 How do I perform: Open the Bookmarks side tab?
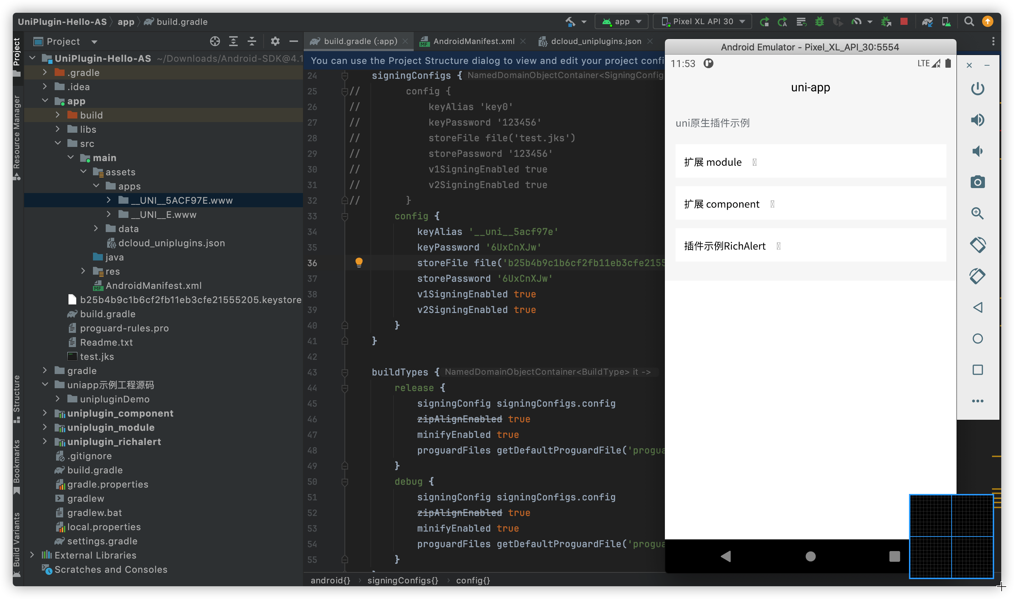pyautogui.click(x=17, y=467)
